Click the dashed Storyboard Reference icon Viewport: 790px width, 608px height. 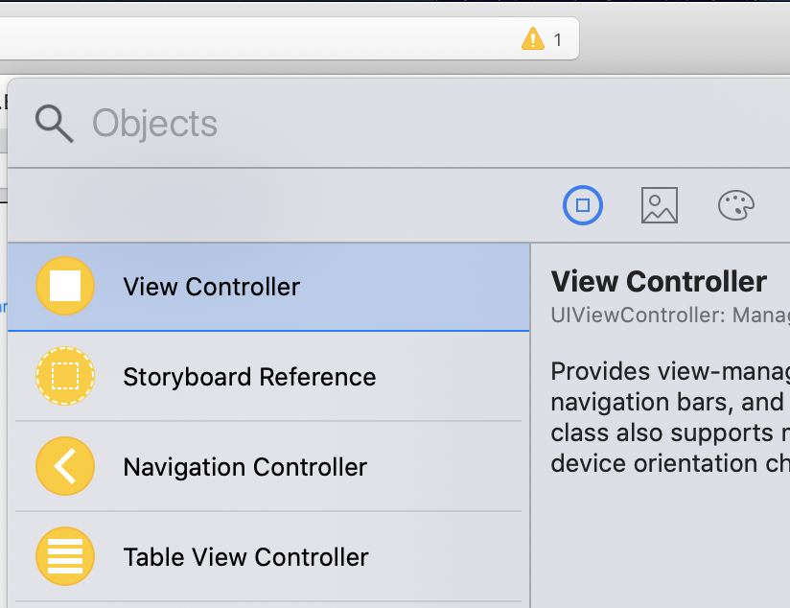point(65,377)
